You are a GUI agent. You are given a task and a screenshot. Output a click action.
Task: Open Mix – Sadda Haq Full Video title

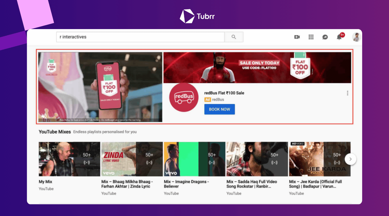(x=252, y=184)
